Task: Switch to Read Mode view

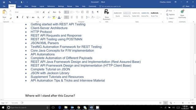Action: pos(160,103)
